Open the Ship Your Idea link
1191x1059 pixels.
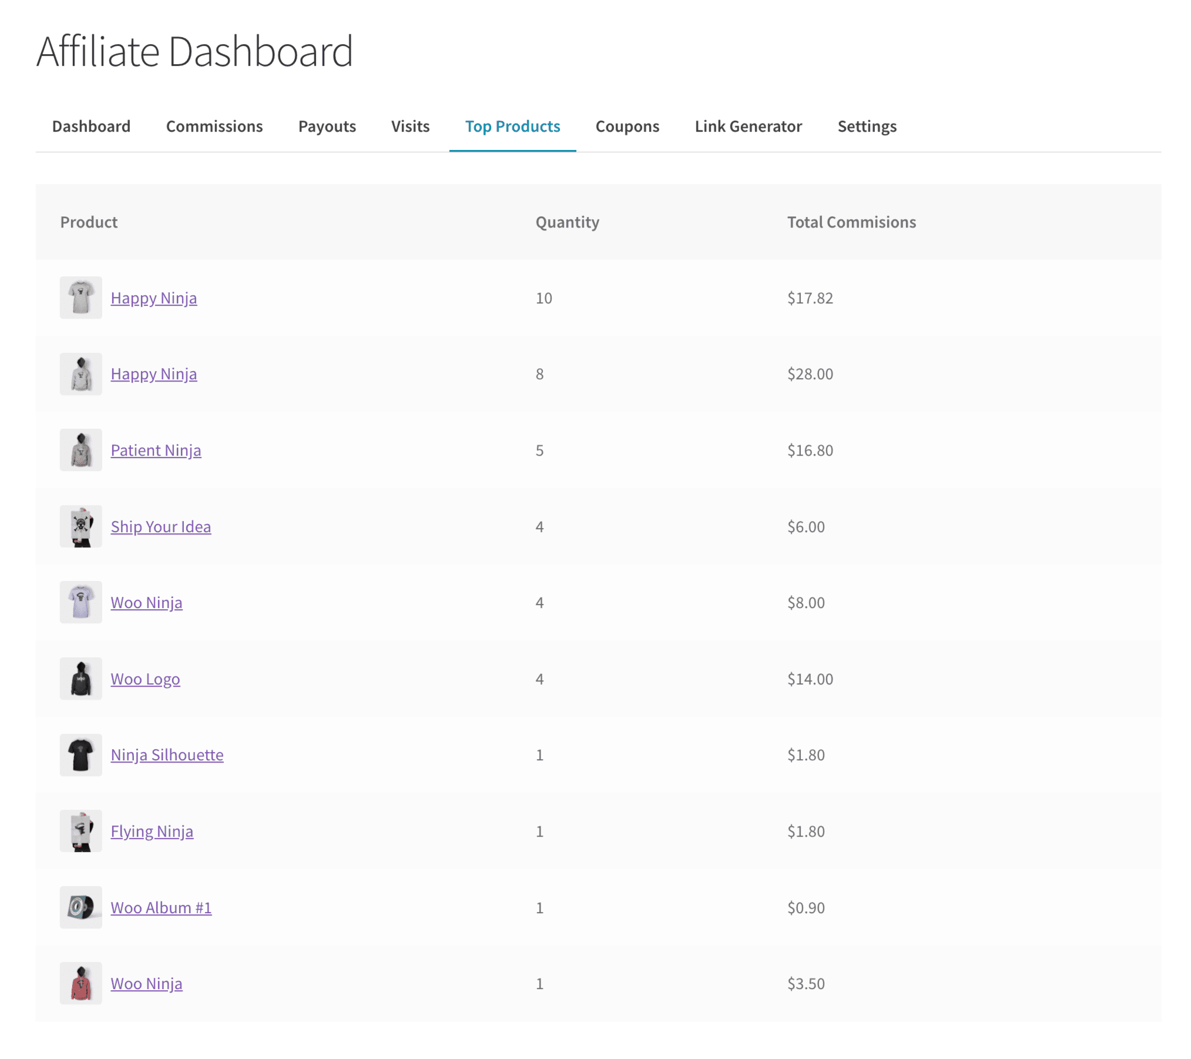(160, 527)
